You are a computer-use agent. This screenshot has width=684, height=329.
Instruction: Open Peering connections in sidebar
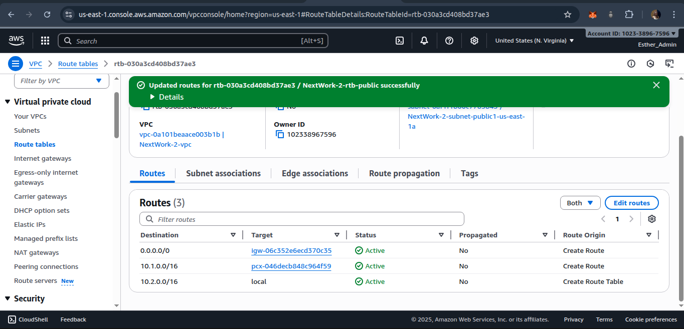click(x=46, y=266)
